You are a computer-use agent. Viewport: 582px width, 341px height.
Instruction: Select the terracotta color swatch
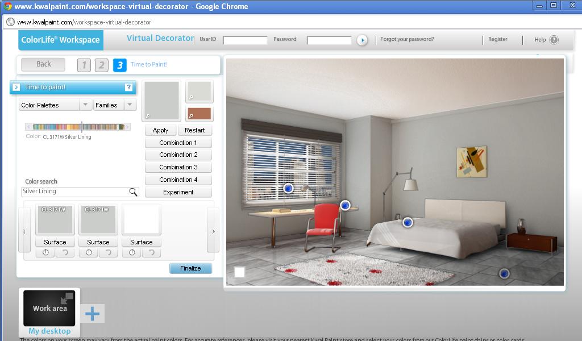[x=199, y=114]
